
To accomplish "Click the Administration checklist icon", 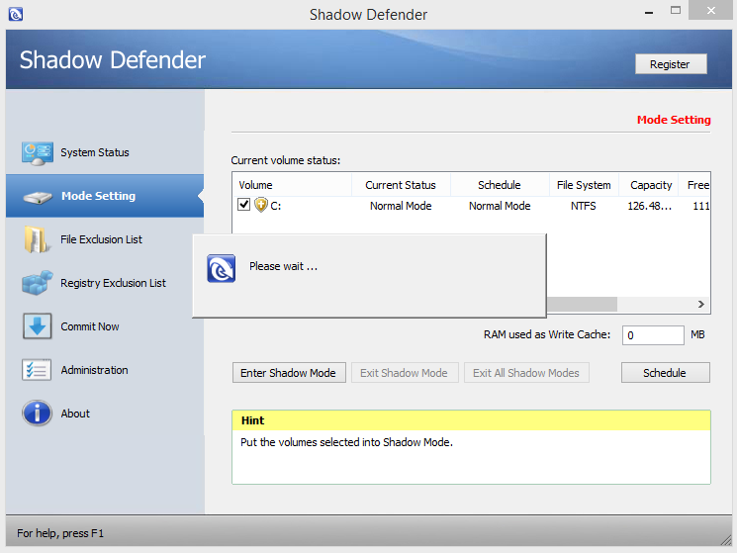I will (37, 370).
